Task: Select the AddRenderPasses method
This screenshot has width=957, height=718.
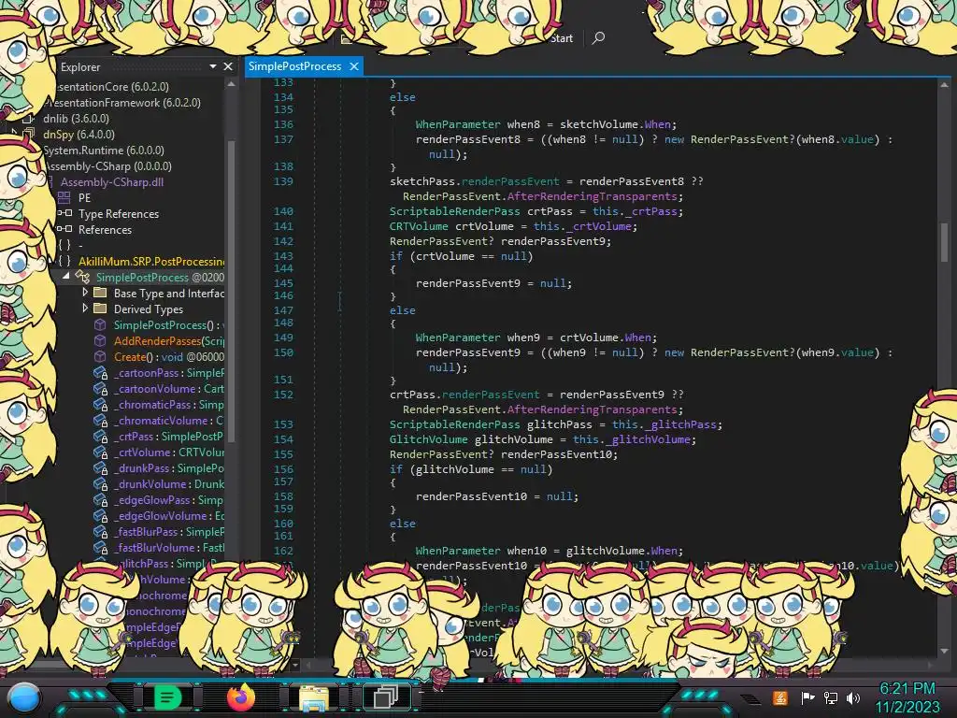Action: 169,340
